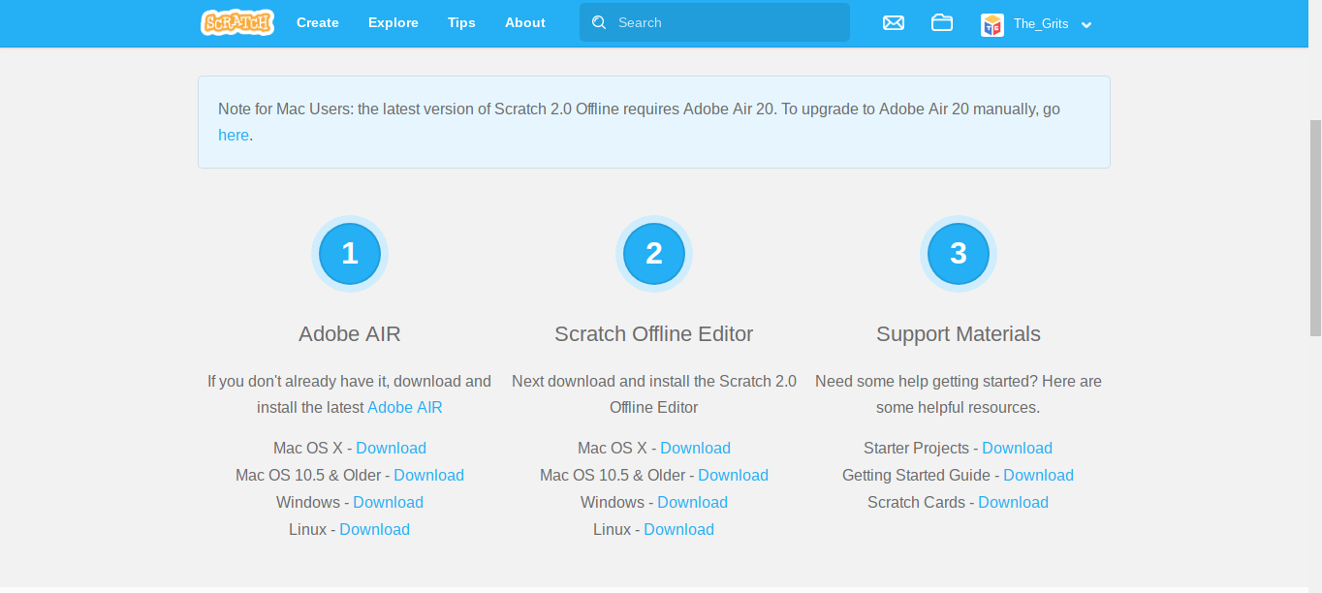This screenshot has width=1322, height=593.
Task: Click step circle number 1
Action: coord(350,253)
